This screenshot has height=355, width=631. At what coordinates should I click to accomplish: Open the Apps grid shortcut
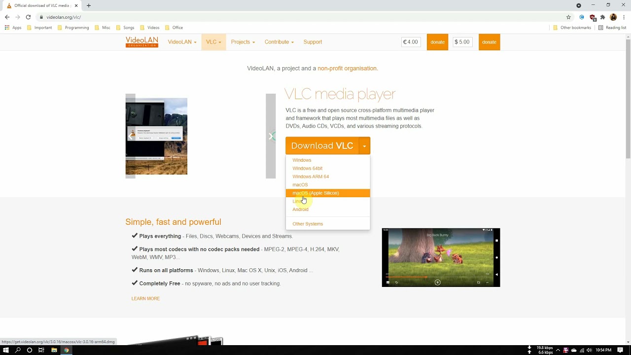(13, 28)
